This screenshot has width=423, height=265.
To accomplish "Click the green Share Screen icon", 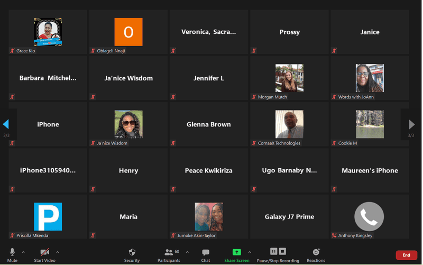I will coord(236,252).
